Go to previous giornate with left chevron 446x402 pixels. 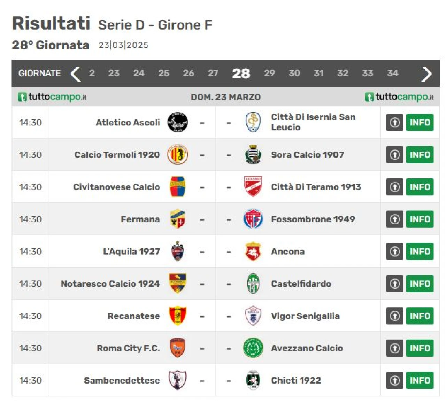76,74
